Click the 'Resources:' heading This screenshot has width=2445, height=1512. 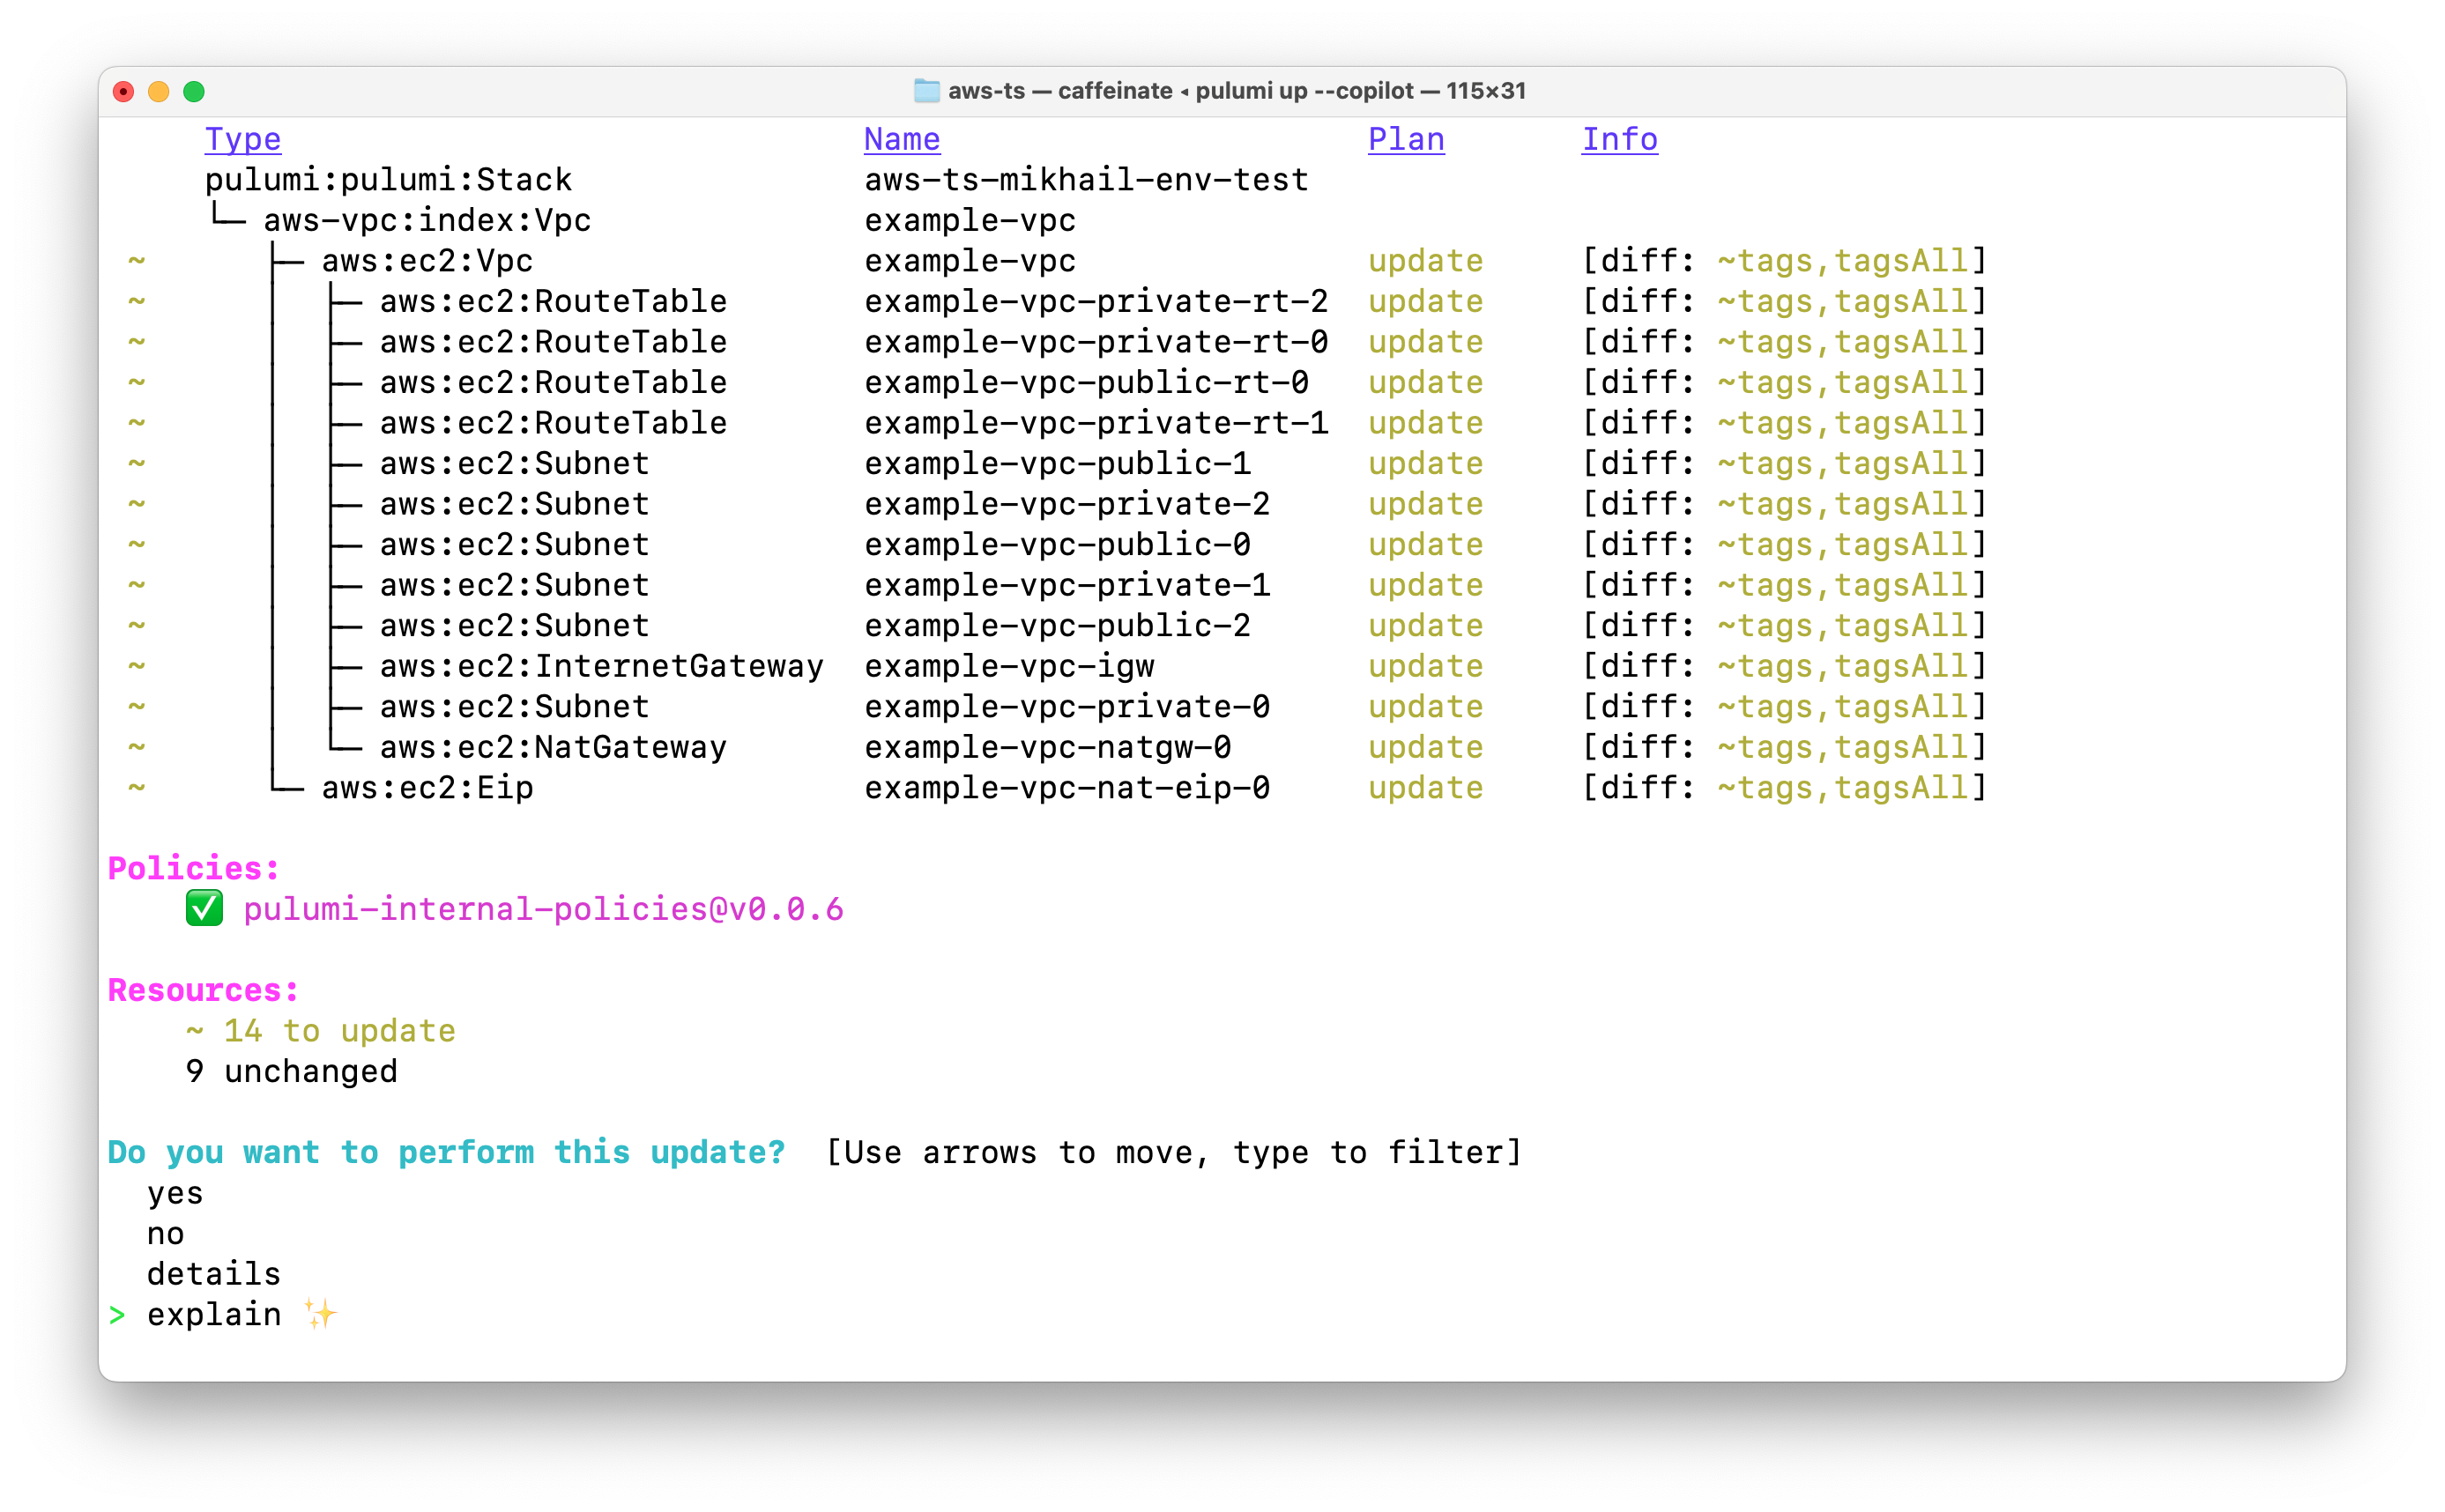[x=204, y=990]
